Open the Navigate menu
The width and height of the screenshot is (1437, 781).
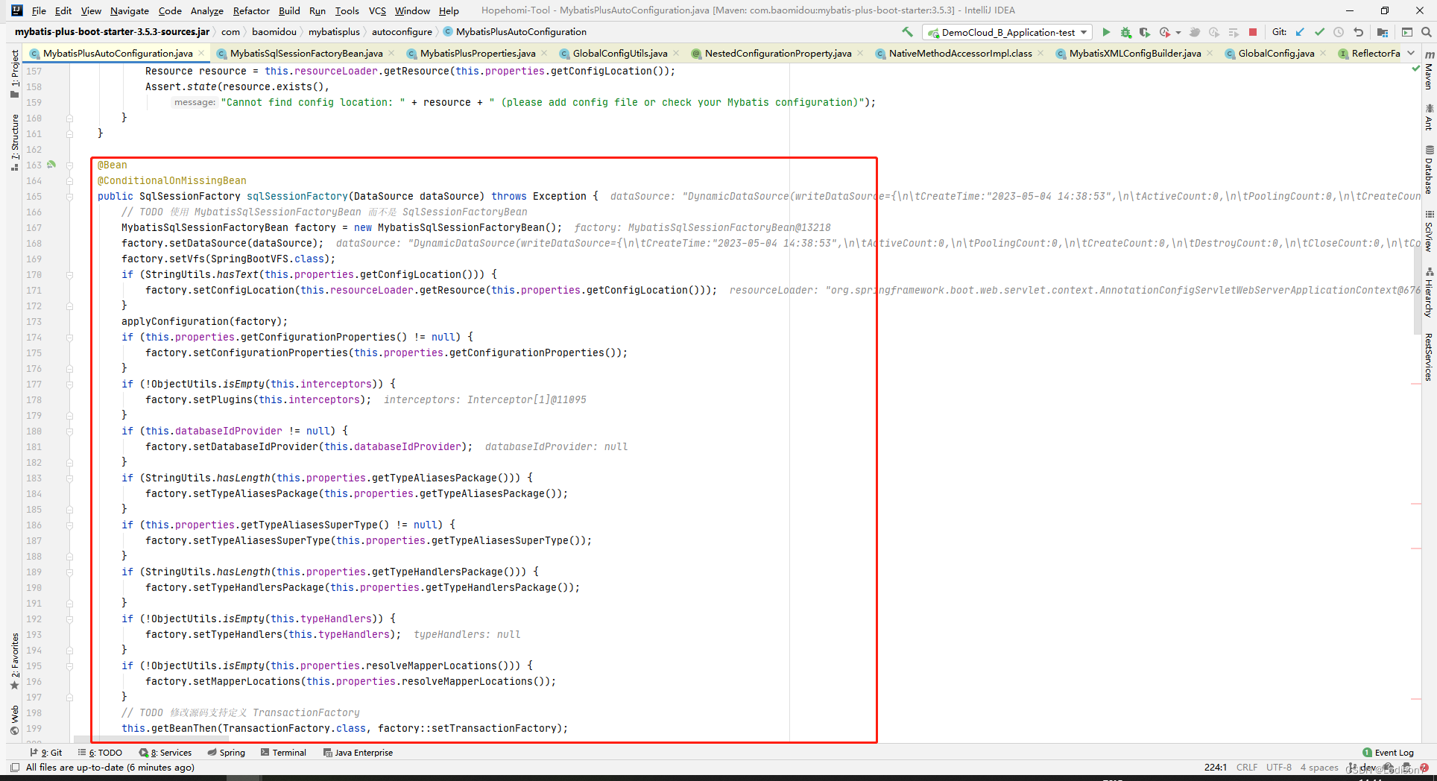pos(130,10)
